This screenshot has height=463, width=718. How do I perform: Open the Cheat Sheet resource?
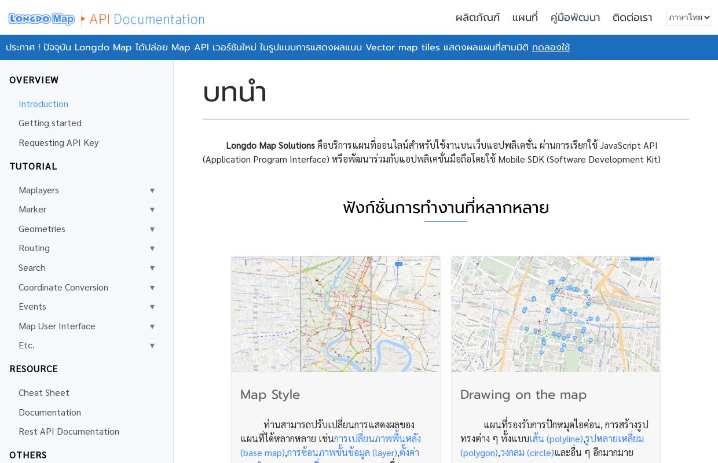pyautogui.click(x=44, y=392)
